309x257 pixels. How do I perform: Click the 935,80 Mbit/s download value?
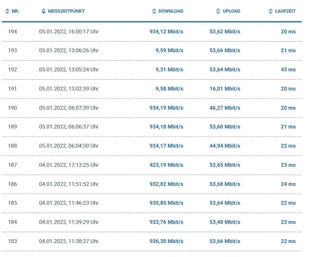click(x=166, y=203)
